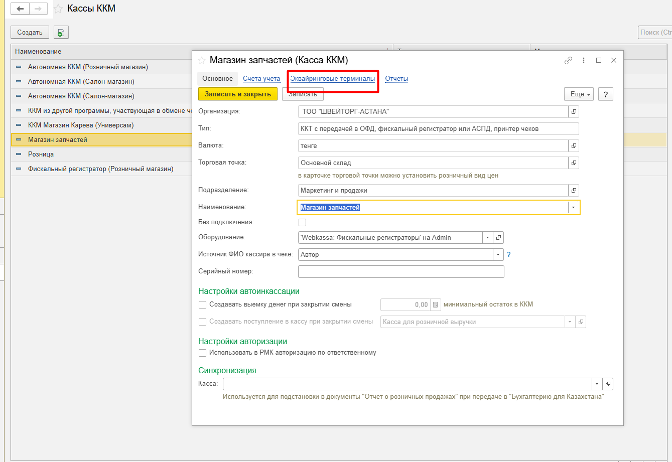Click into the Серийный номер field

click(x=400, y=271)
